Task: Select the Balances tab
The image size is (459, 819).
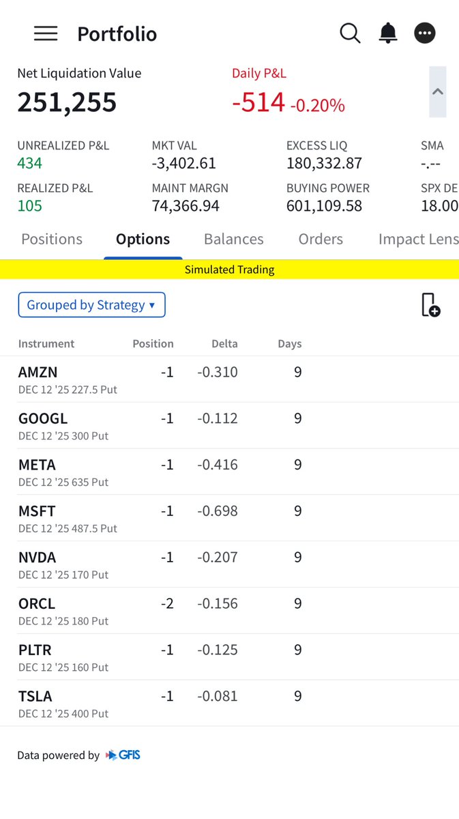Action: [x=234, y=239]
